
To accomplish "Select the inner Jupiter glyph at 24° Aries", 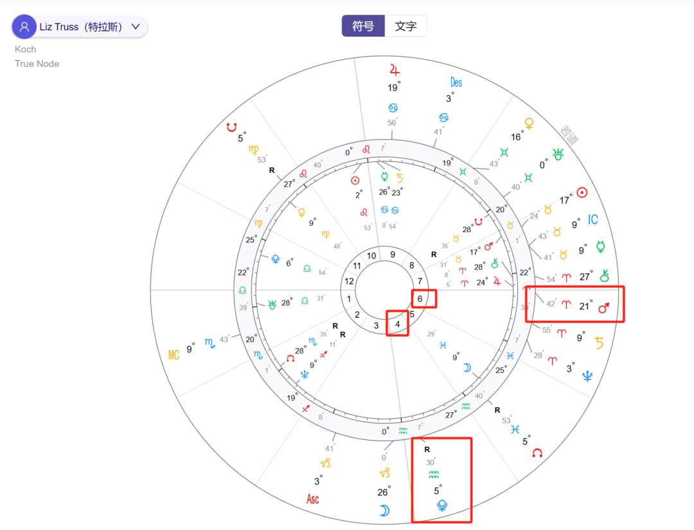I will pyautogui.click(x=497, y=281).
